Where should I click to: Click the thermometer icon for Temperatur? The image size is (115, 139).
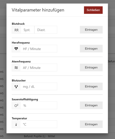pos(16,124)
